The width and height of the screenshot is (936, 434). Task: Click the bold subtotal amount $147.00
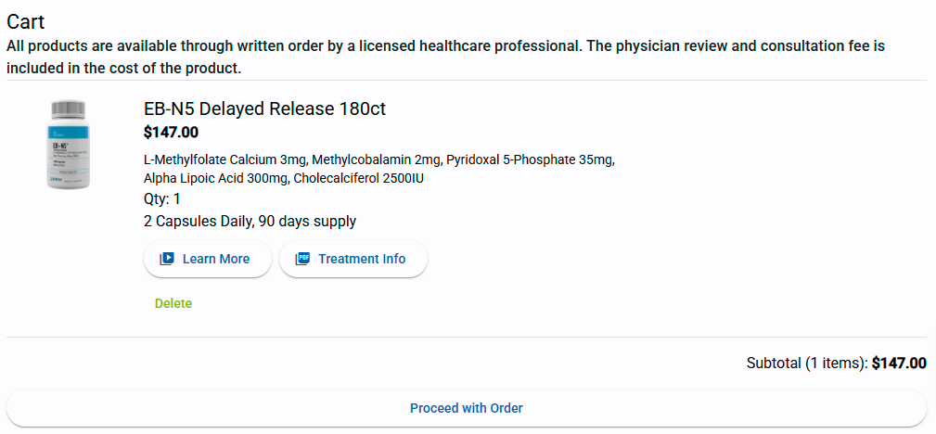(x=899, y=364)
